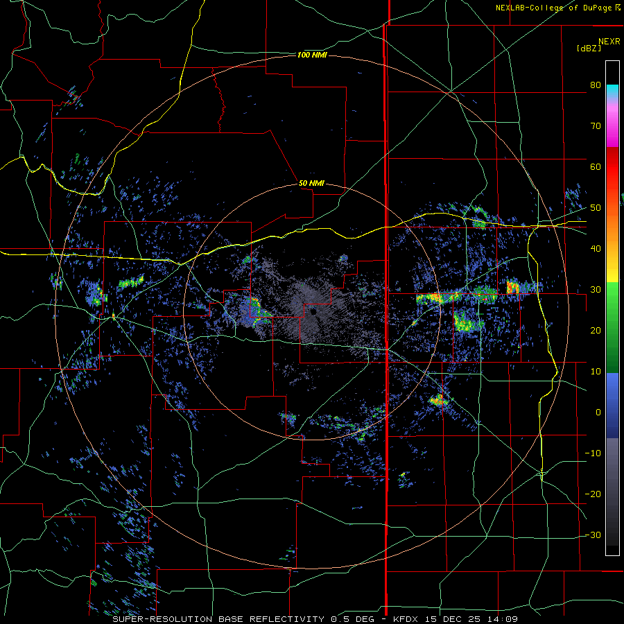Screen dimensions: 624x624
Task: Click the 0.5 DEG elevation text
Action: (x=352, y=619)
